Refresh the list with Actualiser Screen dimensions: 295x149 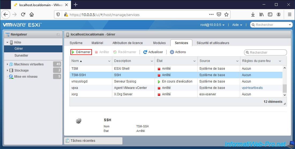point(153,52)
